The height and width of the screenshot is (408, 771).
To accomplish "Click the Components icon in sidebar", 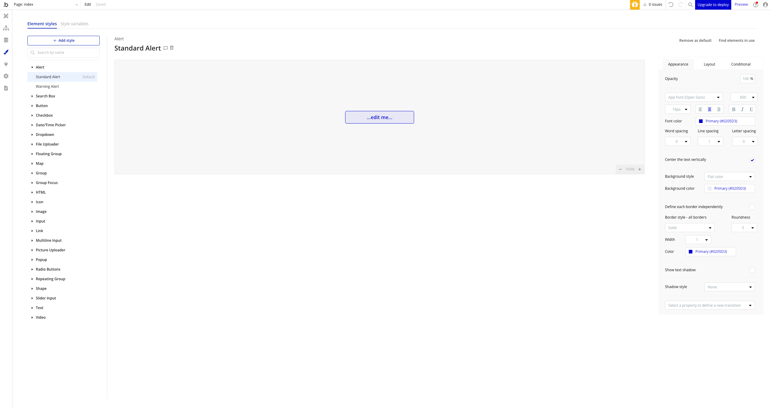I will pyautogui.click(x=6, y=28).
